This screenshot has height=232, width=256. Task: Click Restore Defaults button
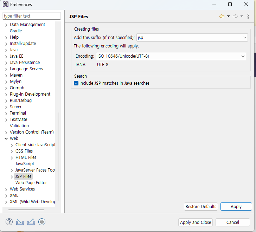[x=201, y=207]
